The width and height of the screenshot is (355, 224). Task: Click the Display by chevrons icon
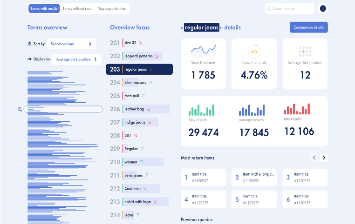[x=29, y=59]
